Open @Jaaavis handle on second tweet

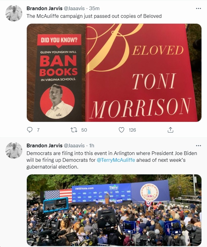pyautogui.click(x=74, y=145)
